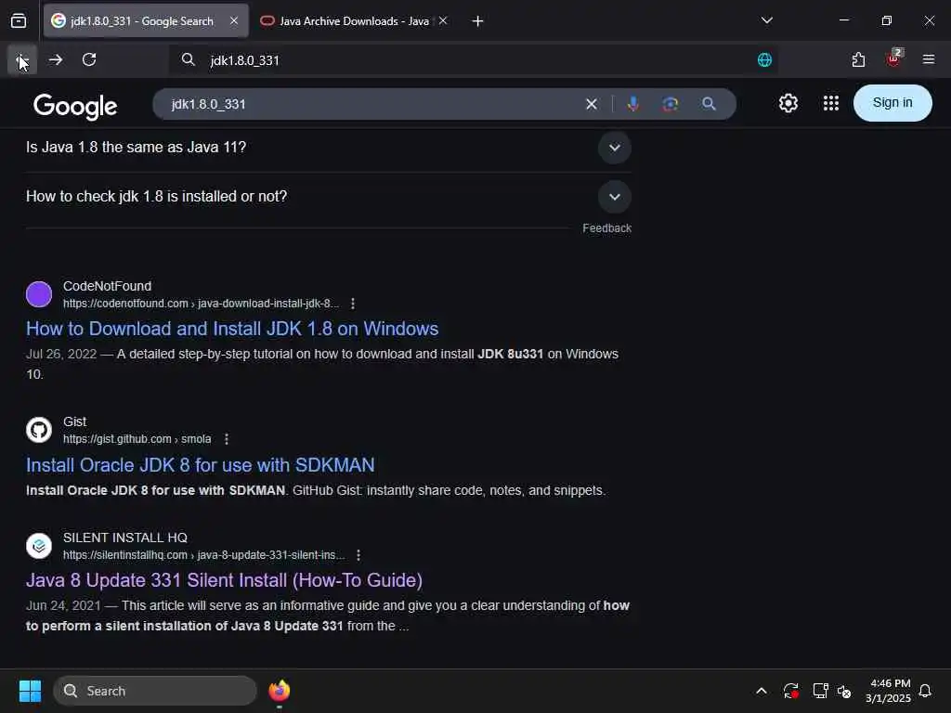Close the Google Search tab
The width and height of the screenshot is (951, 713).
pos(234,20)
